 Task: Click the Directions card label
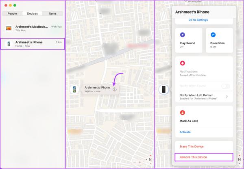click(x=218, y=43)
